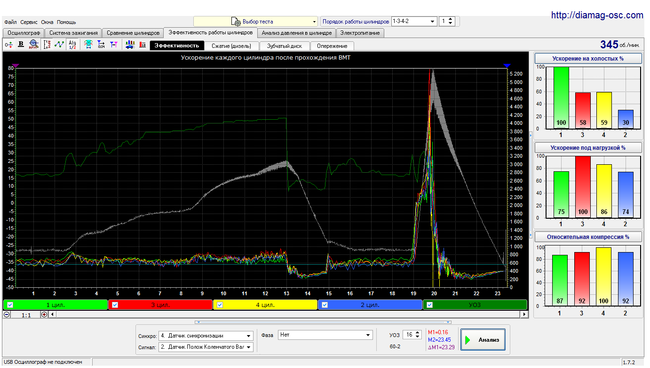This screenshot has height=368, width=650.
Task: Click the purple triangle marker above chart
Action: click(x=16, y=66)
